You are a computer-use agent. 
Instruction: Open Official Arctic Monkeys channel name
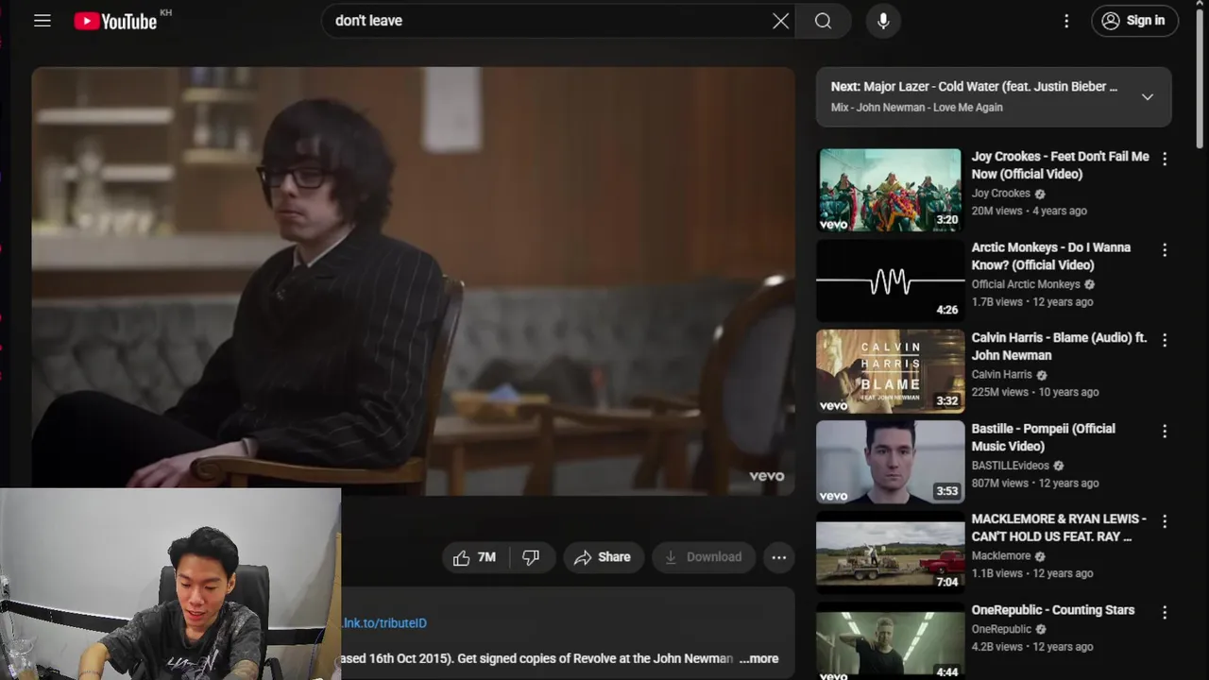click(1026, 284)
